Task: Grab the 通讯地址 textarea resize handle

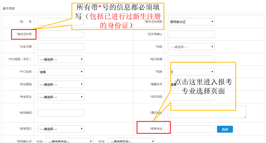Action: pos(245,116)
